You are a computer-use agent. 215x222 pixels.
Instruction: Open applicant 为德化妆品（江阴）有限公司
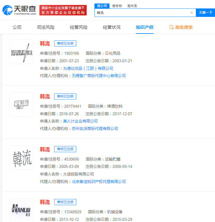(x=88, y=69)
